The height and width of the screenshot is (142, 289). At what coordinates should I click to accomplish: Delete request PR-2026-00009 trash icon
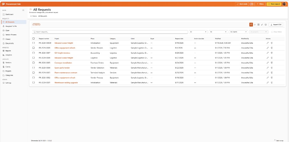click(272, 43)
